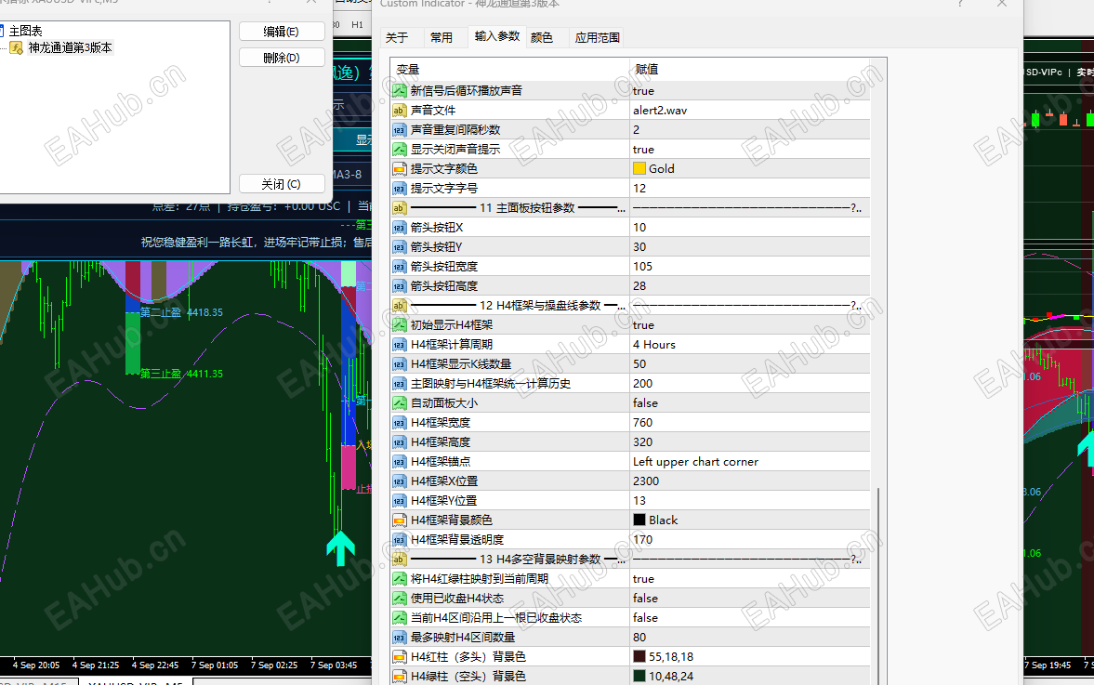Click the icon beside H4框架计算周期
This screenshot has width=1094, height=685.
[x=399, y=345]
